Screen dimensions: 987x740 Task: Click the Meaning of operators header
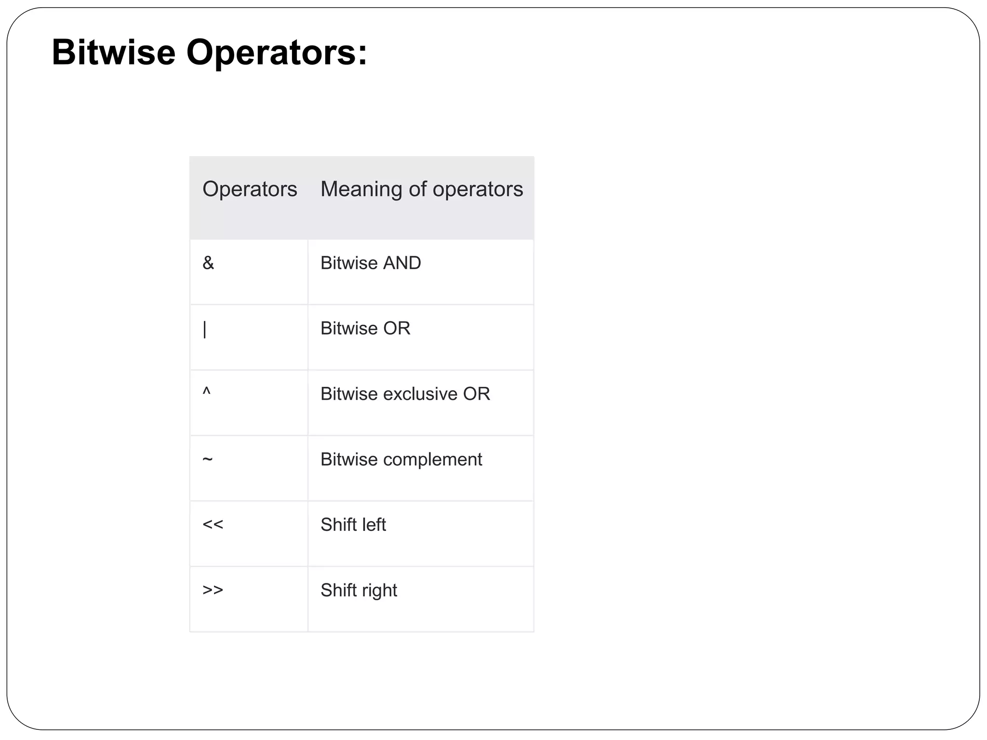(422, 189)
